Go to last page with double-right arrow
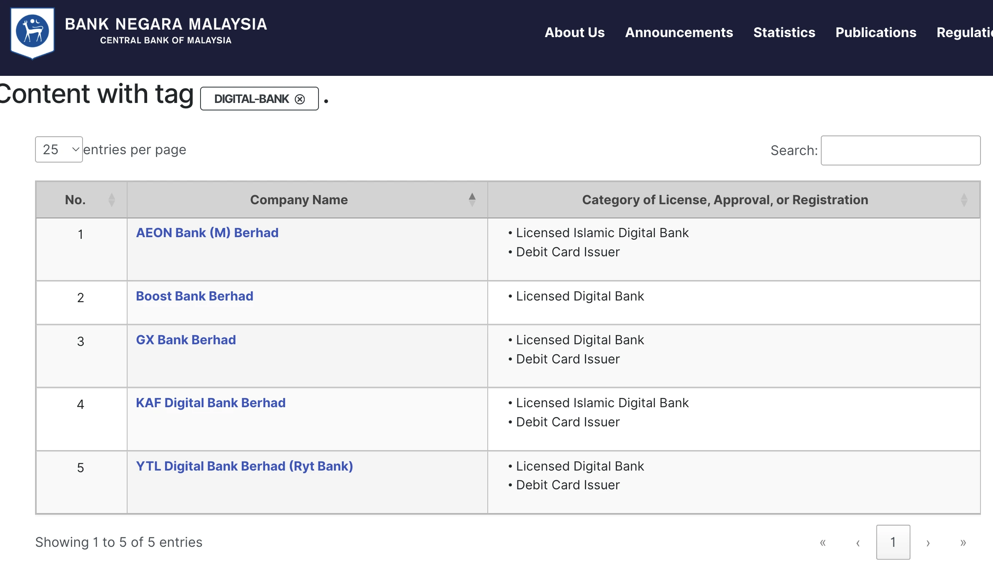Image resolution: width=993 pixels, height=571 pixels. (x=963, y=542)
